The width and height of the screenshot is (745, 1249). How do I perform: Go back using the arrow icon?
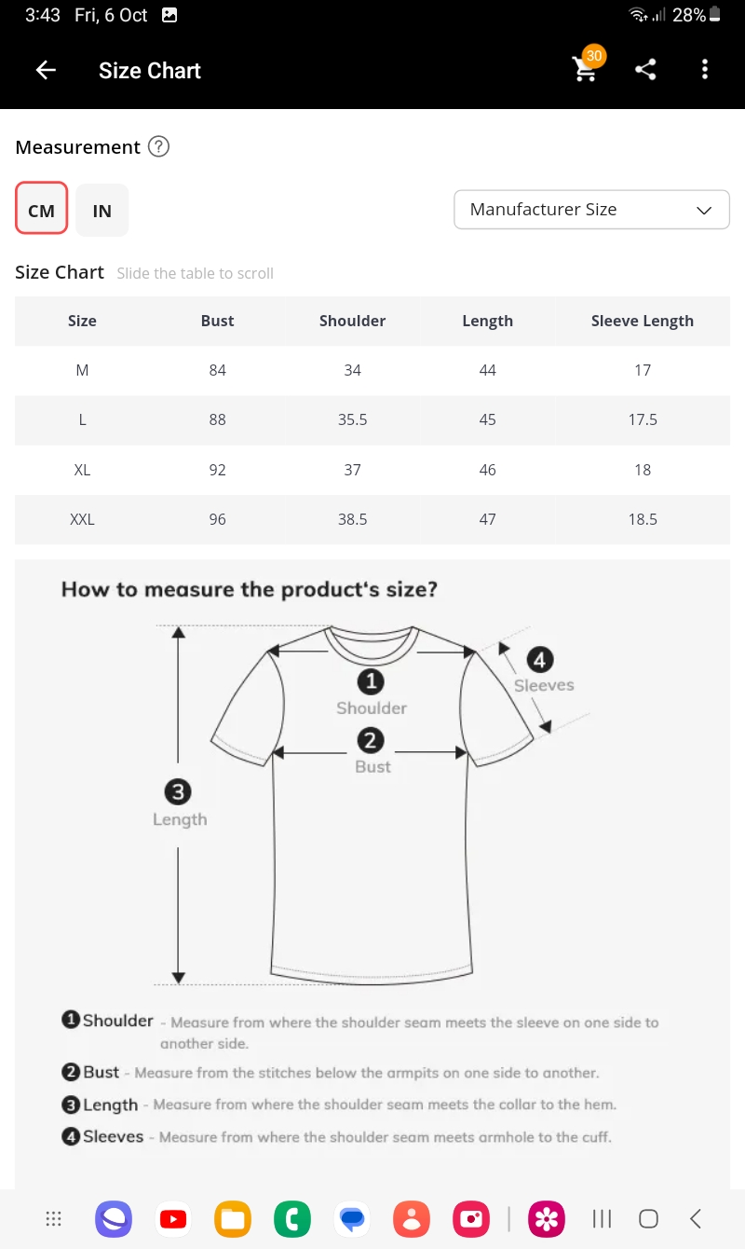pos(46,70)
